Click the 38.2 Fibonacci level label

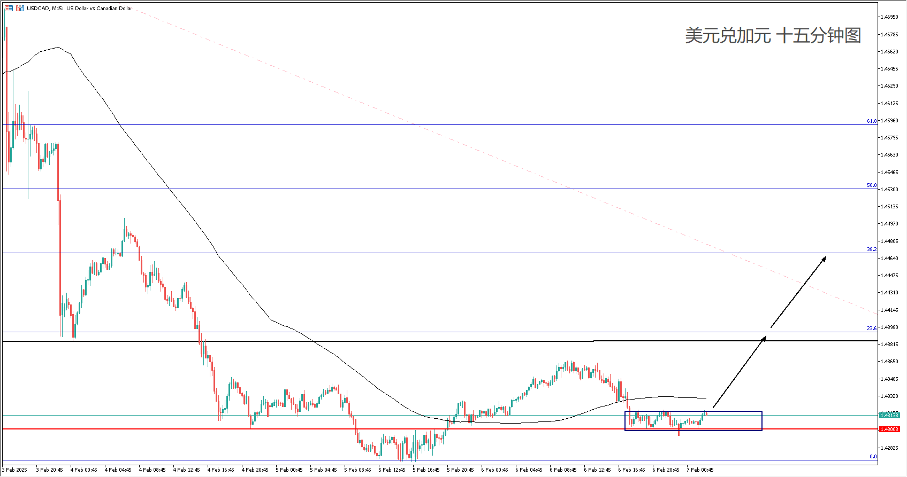point(872,249)
